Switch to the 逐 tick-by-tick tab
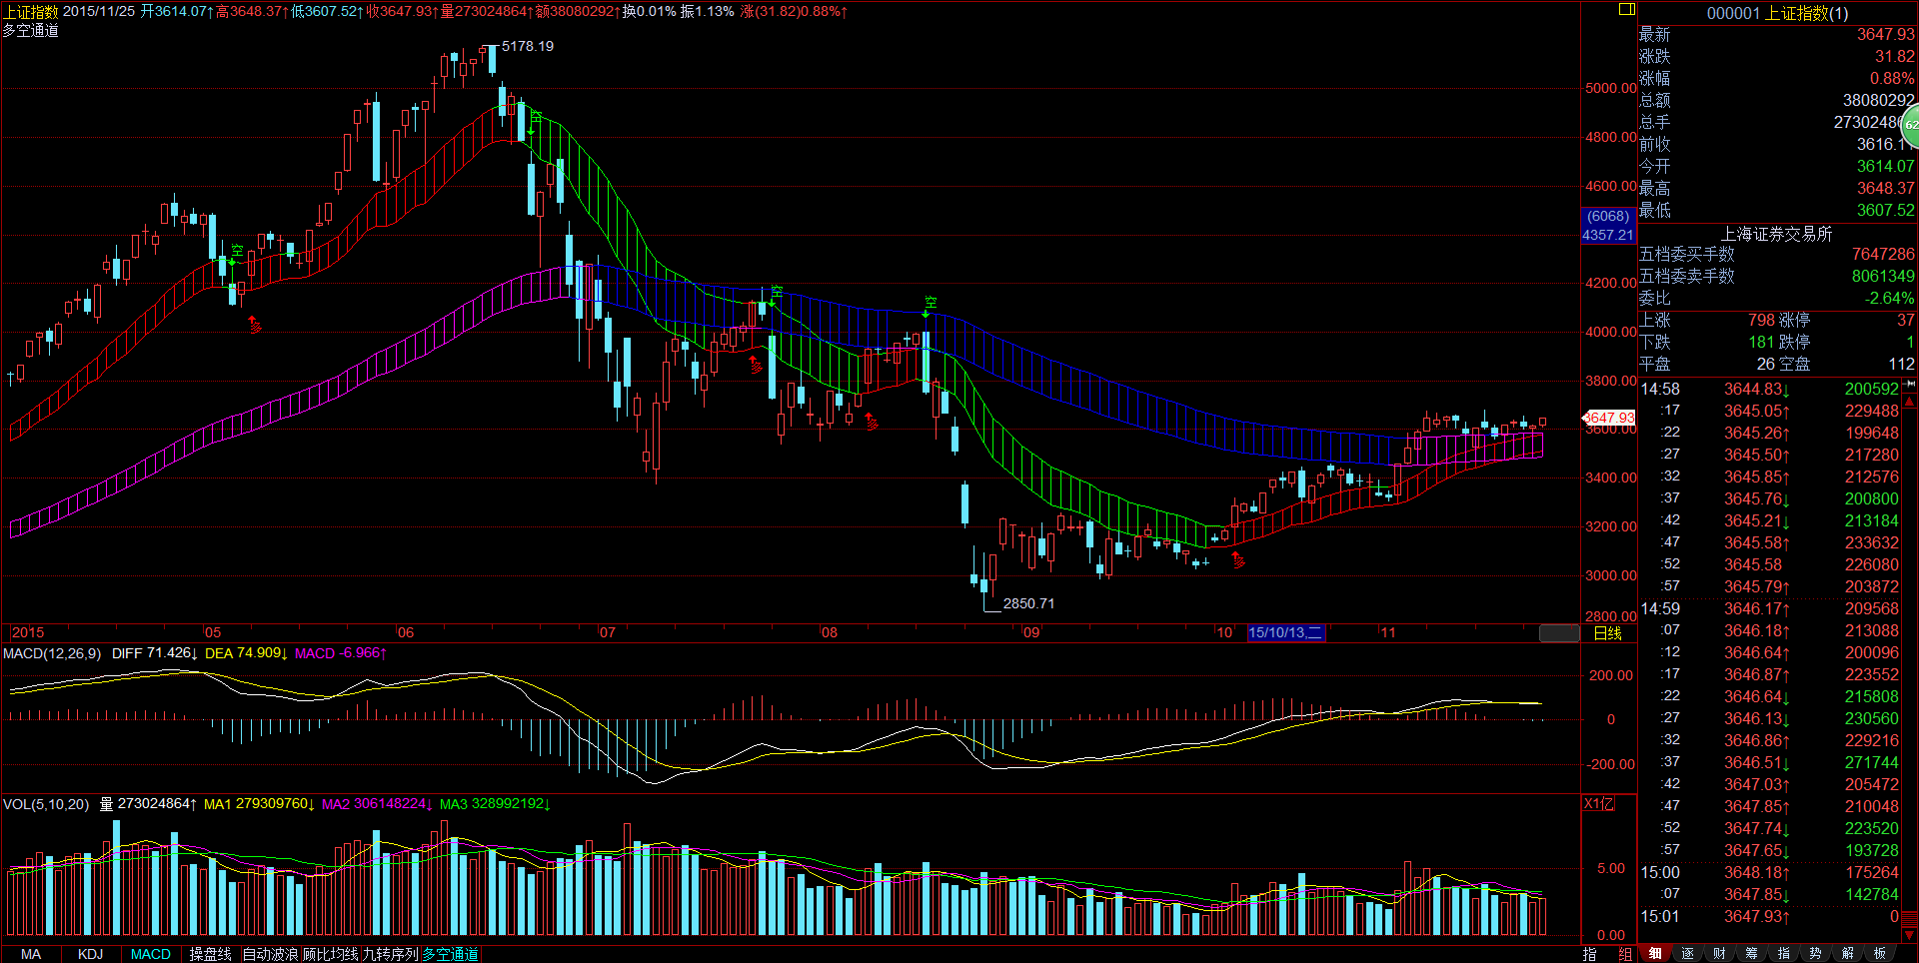Image resolution: width=1919 pixels, height=963 pixels. 1687,953
